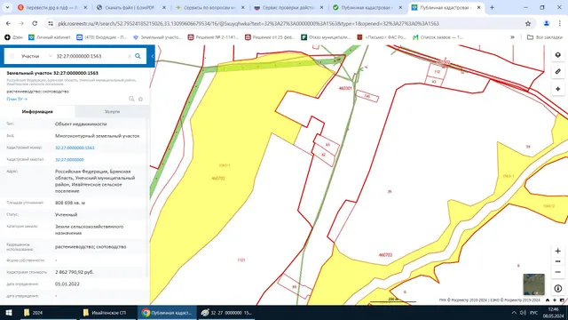Open the Письмо ФАС Ро bookmark

tap(382, 37)
